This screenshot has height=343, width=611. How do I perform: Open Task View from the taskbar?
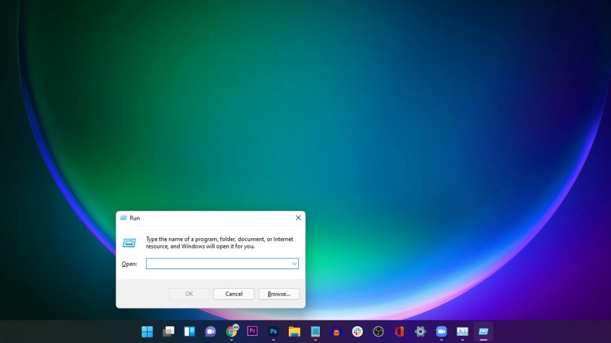pos(168,332)
